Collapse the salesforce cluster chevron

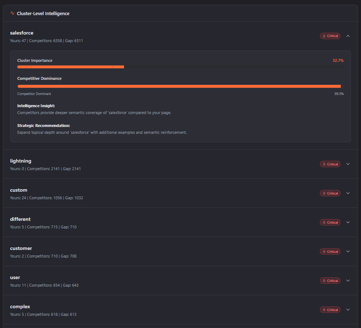point(348,36)
